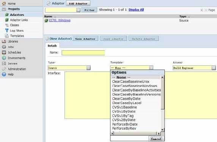Screen dimensions: 217x142
Task: Click the Interface text area
Action: tap(141, 95)
